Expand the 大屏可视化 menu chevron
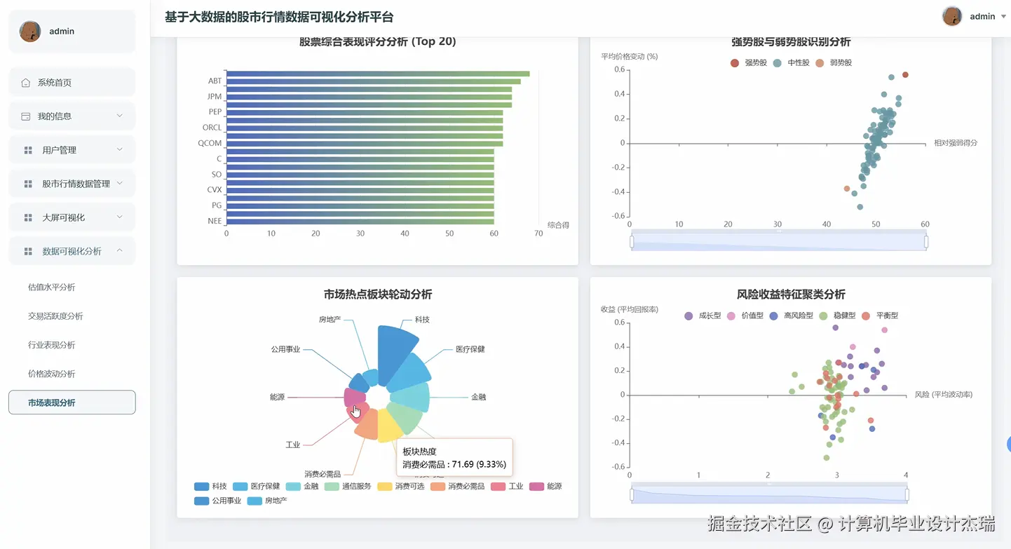Viewport: 1011px width, 549px height. (119, 217)
